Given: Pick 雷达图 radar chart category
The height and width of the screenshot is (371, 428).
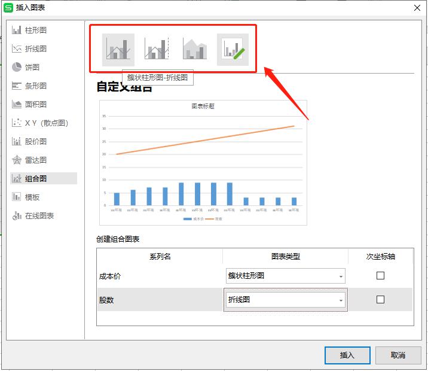Looking at the screenshot, I should click(x=36, y=160).
